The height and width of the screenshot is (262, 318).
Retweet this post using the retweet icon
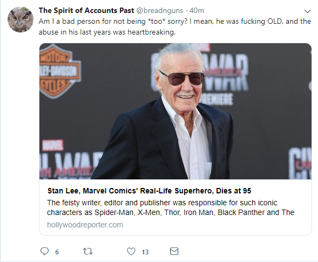point(88,252)
